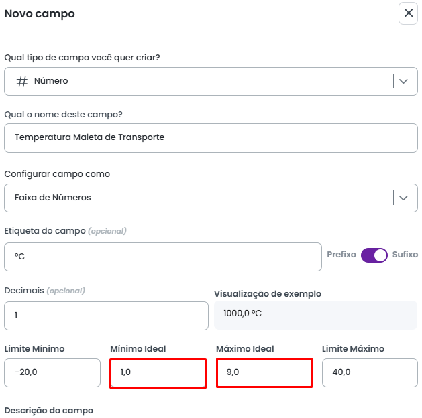
Task: Click the °C label input field
Action: 163,257
